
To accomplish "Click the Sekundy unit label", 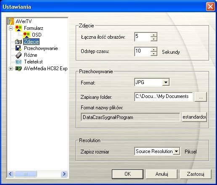I will click(171, 52).
